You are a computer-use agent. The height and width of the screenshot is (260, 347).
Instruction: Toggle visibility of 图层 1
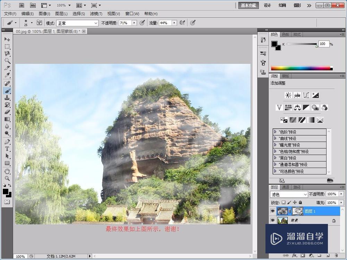273,211
